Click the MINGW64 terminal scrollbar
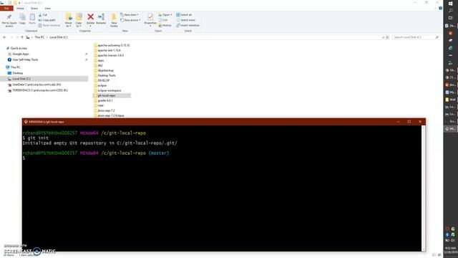This screenshot has height=258, width=458. click(423, 188)
